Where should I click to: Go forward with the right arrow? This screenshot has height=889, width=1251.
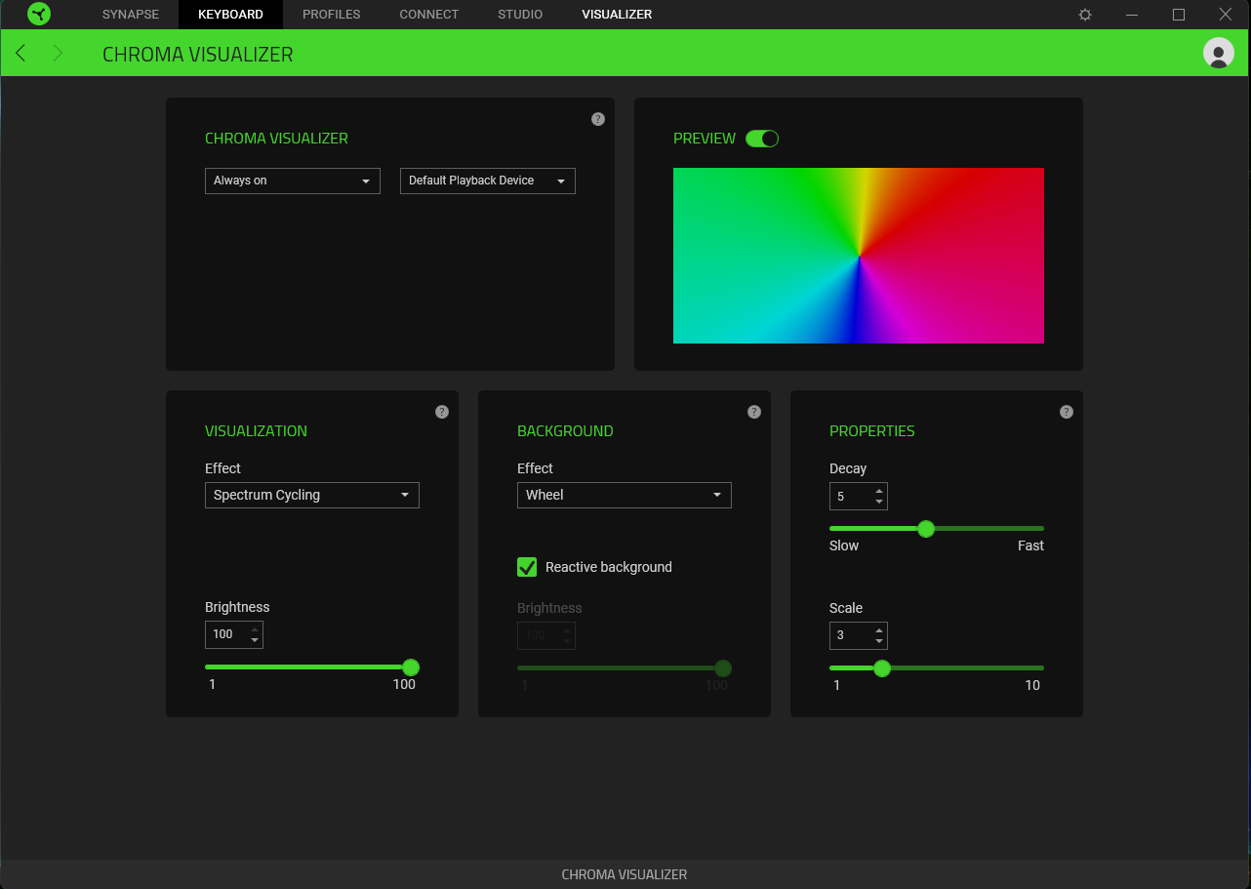[58, 53]
